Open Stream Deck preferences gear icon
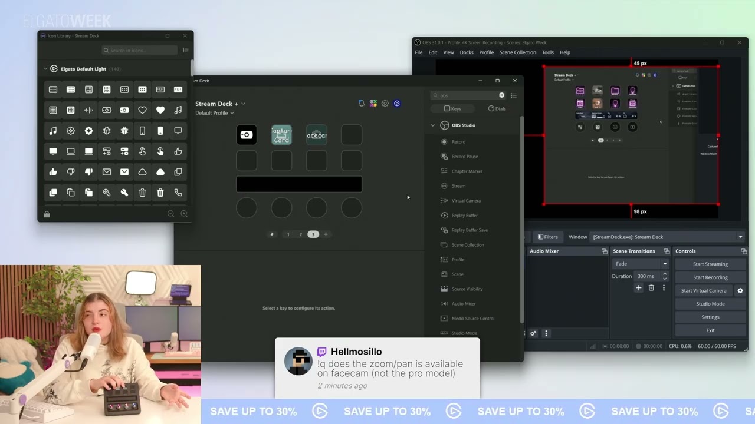The width and height of the screenshot is (755, 424). pyautogui.click(x=385, y=103)
